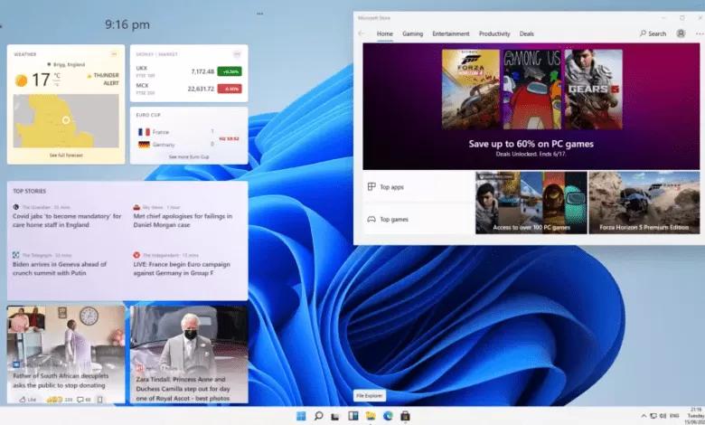Click ENG language indicator
Viewport: 705px width, 425px height.
674,416
